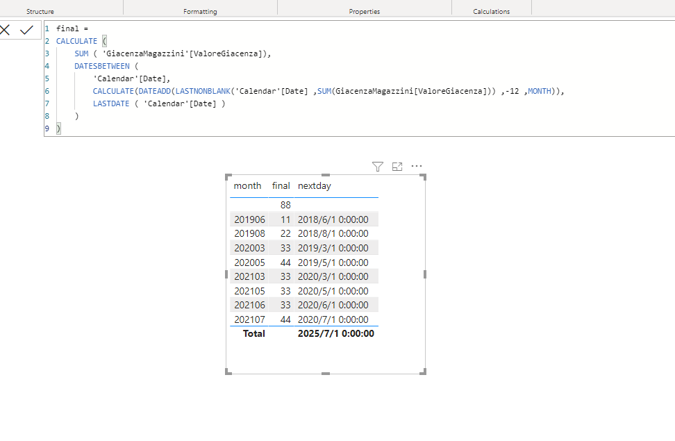Screen dimensions: 675x441
Task: Sort by the month column header
Action: [247, 185]
